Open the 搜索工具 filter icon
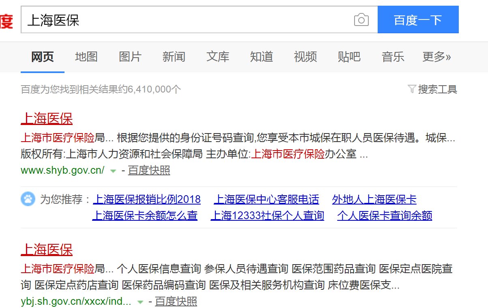This screenshot has width=488, height=308. click(x=412, y=89)
